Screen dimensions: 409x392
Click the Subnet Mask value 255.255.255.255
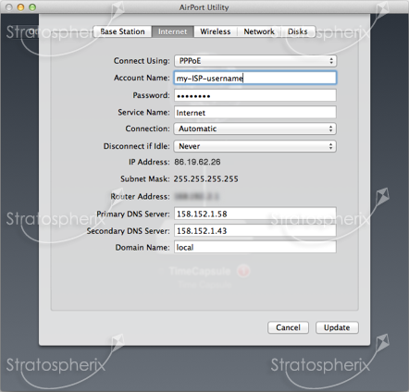[x=205, y=178]
